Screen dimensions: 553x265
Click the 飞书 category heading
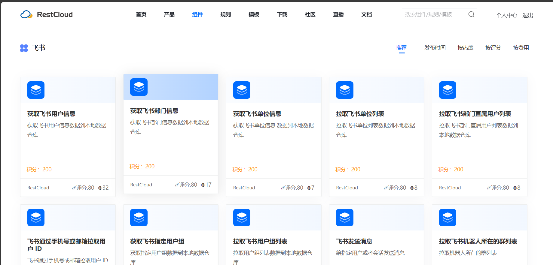(38, 48)
